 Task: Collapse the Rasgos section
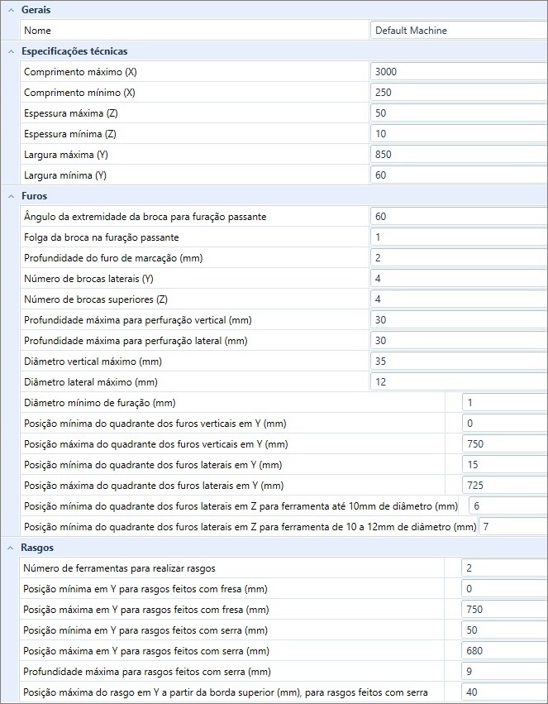(x=12, y=548)
